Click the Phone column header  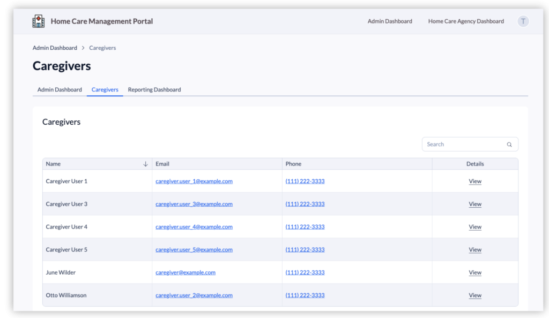pyautogui.click(x=357, y=164)
